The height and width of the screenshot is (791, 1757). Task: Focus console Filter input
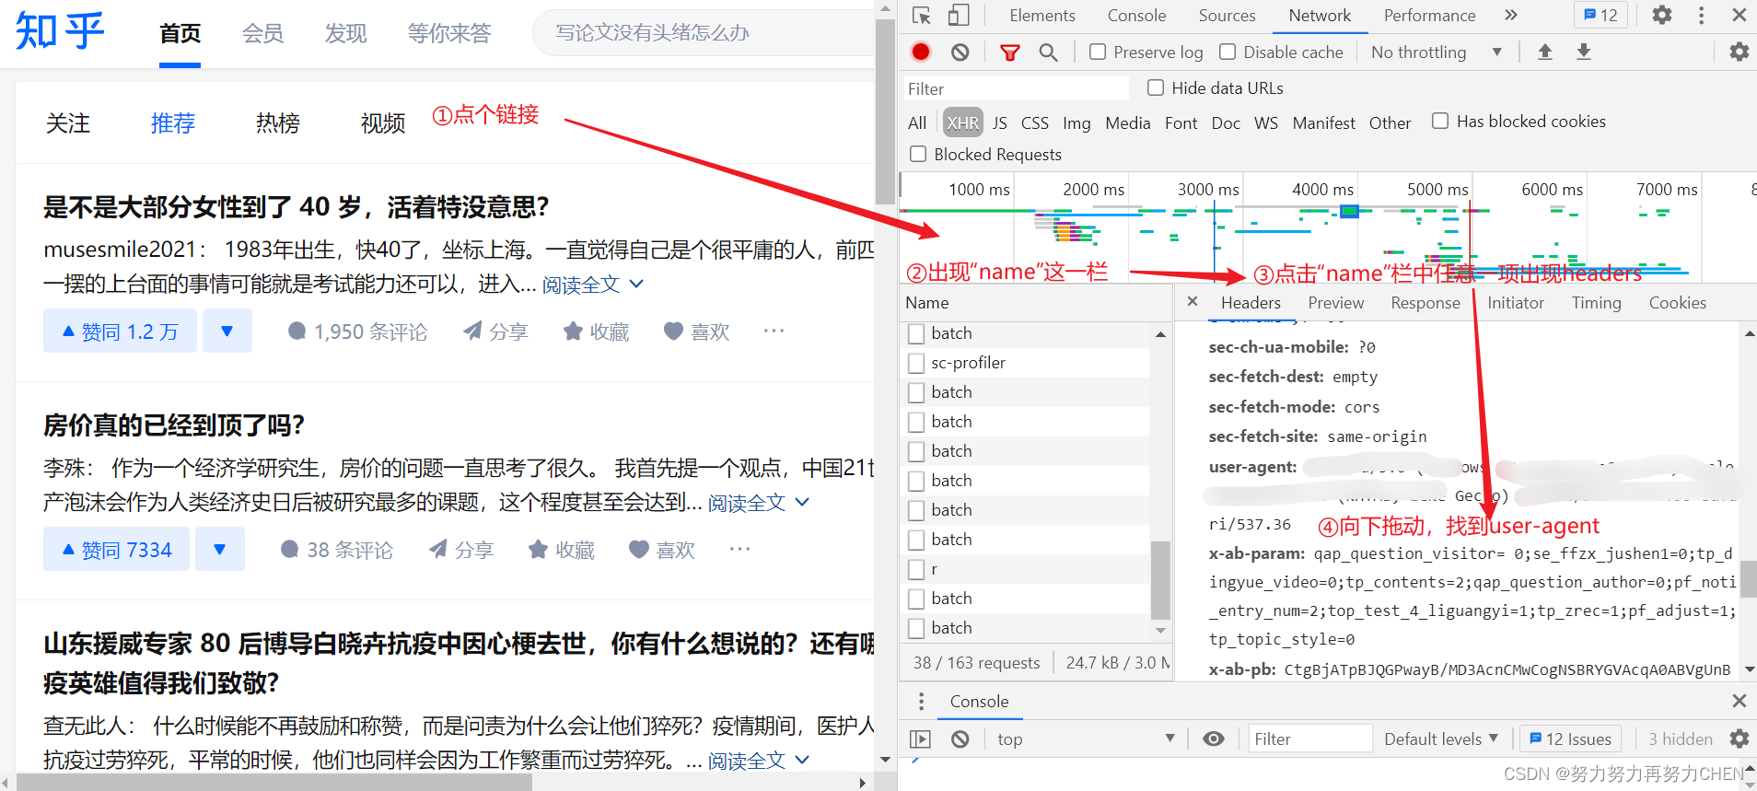(1309, 739)
